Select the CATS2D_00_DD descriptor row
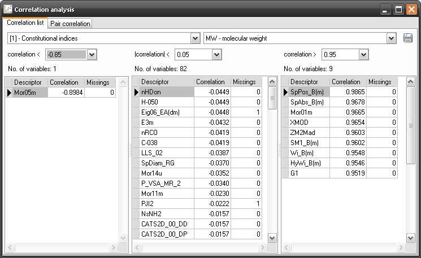The width and height of the screenshot is (421, 258). click(x=197, y=225)
